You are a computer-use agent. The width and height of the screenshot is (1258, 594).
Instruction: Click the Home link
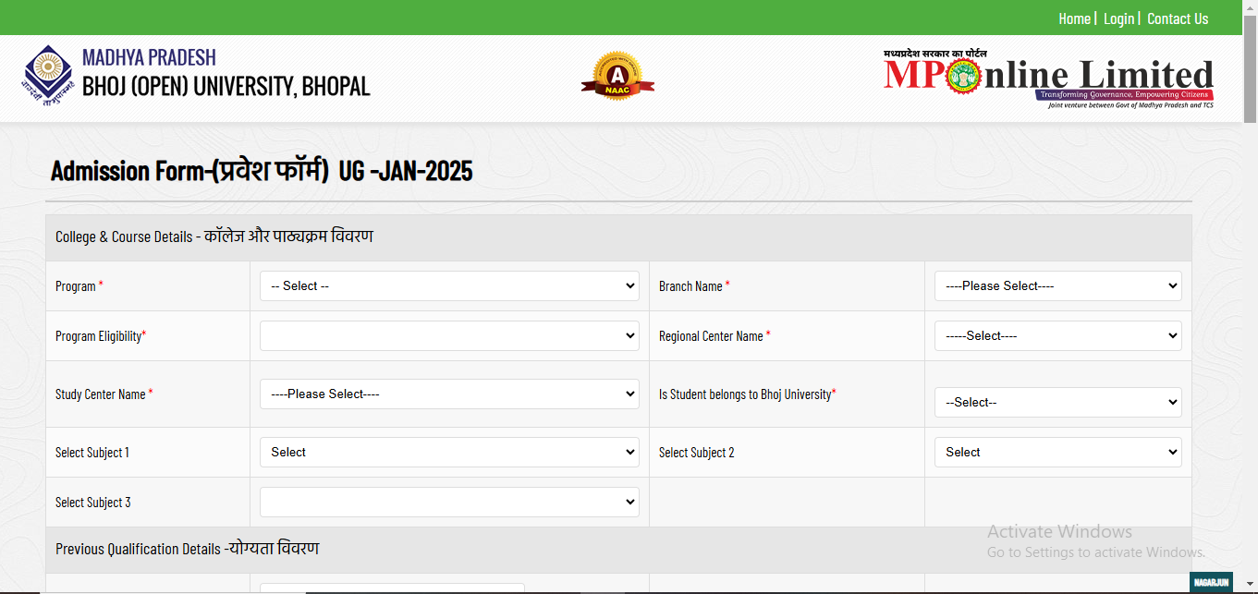[x=1074, y=18]
